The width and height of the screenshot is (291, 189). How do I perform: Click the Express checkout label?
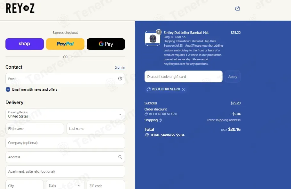point(65,33)
